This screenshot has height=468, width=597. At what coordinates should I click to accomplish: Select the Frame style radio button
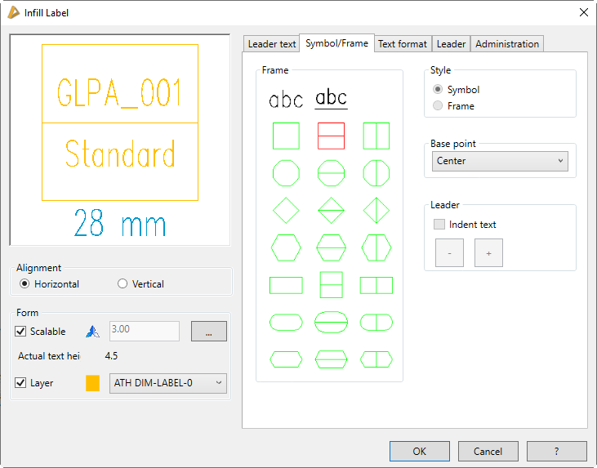tap(439, 106)
